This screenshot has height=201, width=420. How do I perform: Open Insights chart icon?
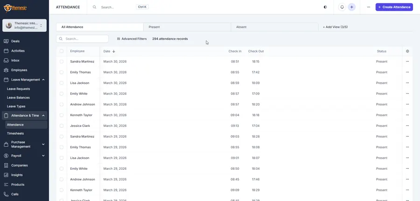pos(6,175)
